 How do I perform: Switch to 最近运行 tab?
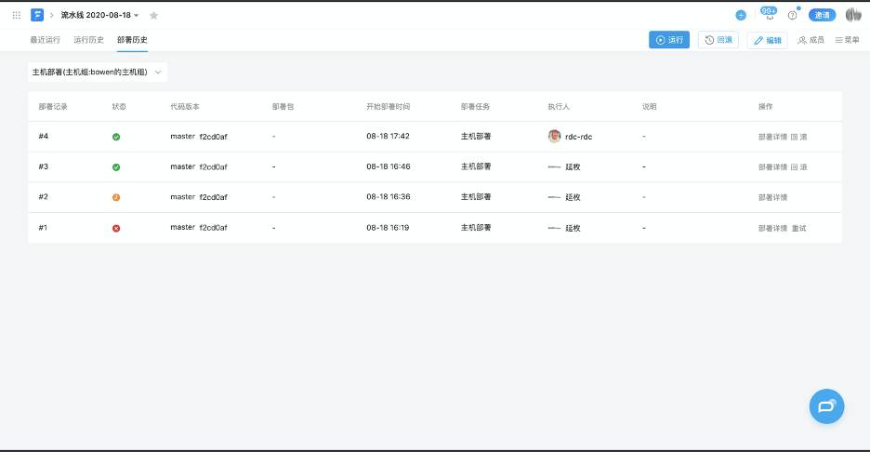tap(45, 40)
